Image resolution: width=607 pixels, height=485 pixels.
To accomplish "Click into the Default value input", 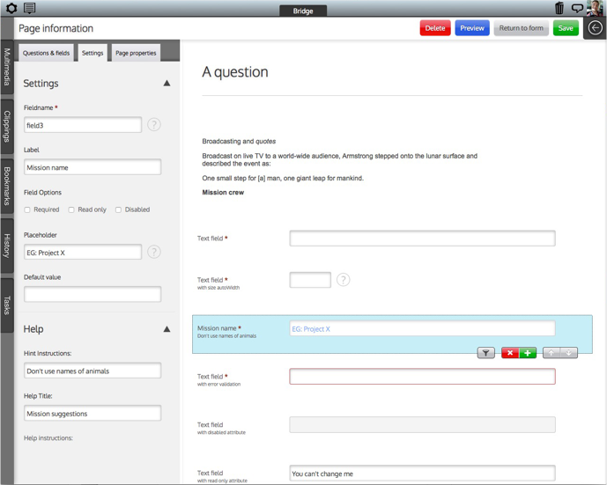I will pyautogui.click(x=93, y=294).
